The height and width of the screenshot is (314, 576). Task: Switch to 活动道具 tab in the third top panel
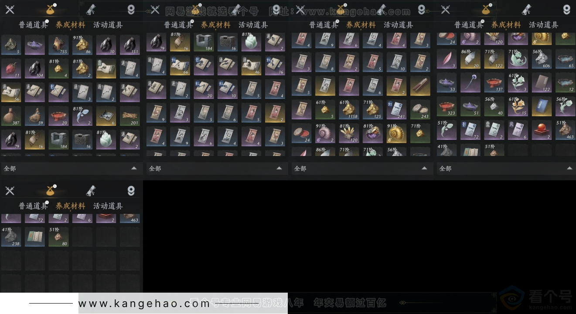(398, 25)
